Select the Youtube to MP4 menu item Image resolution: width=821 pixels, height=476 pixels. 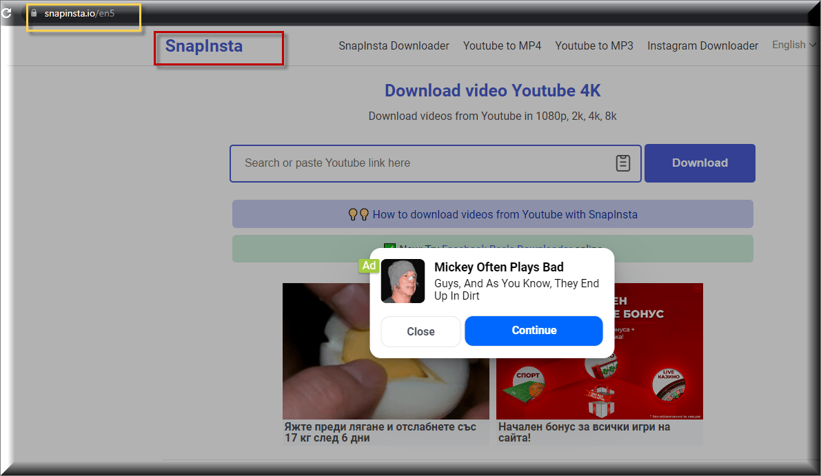tap(503, 45)
